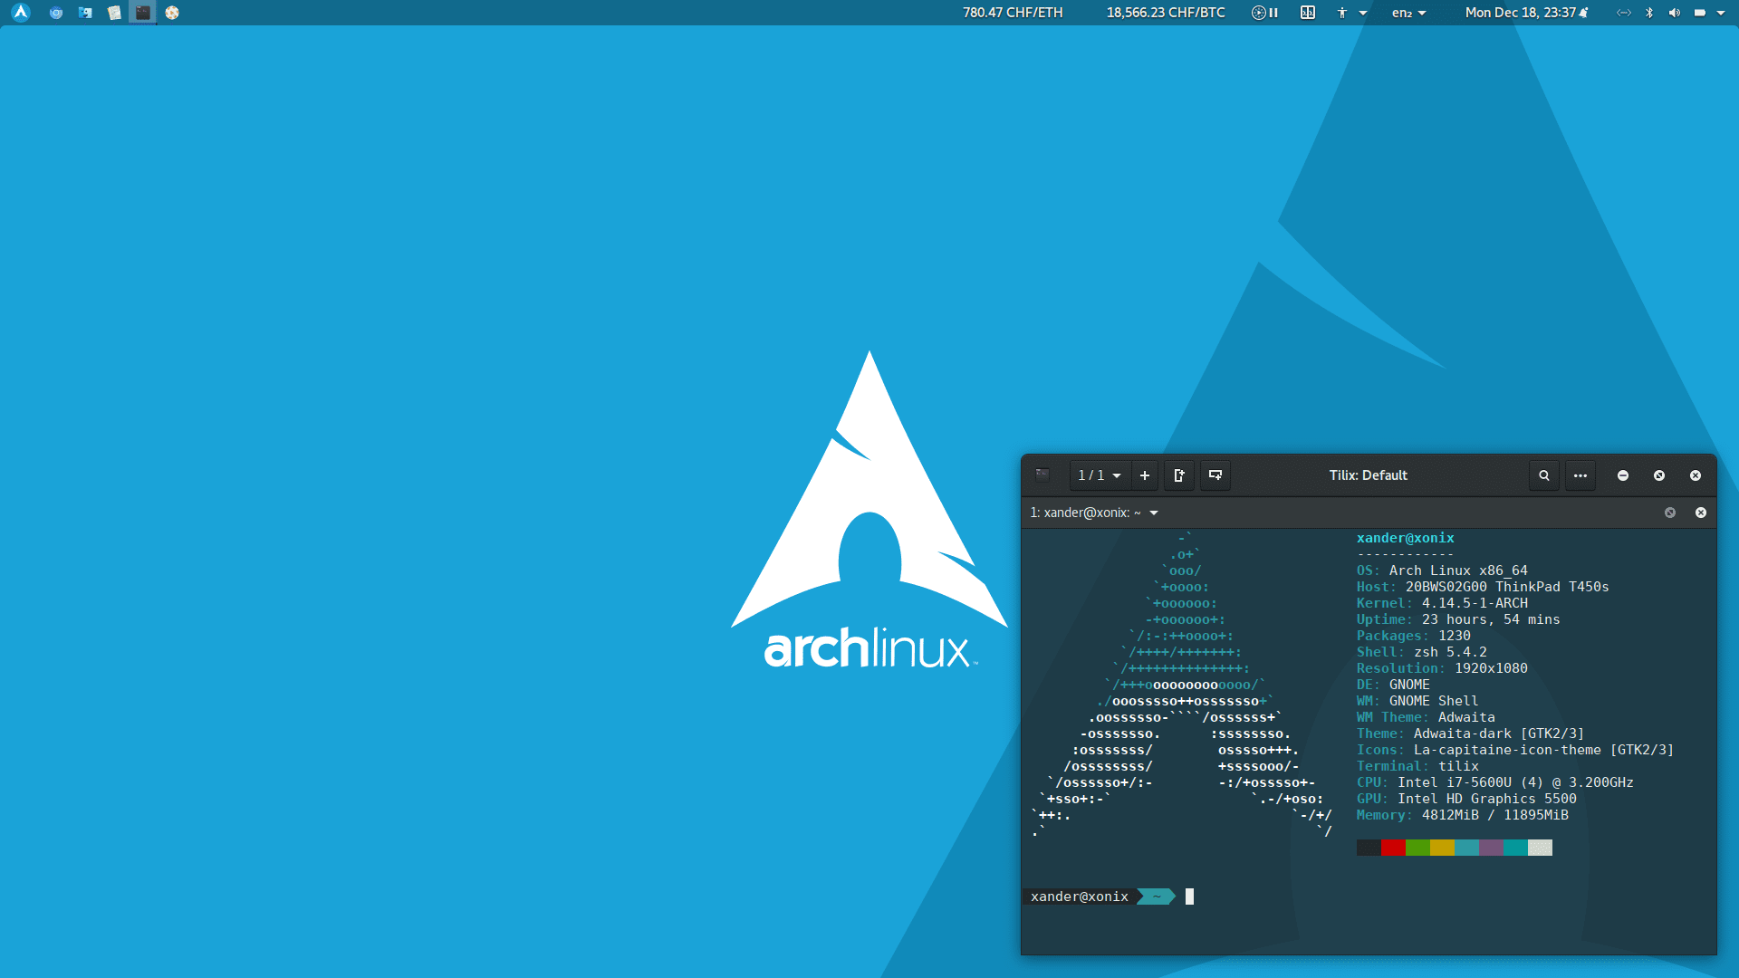The width and height of the screenshot is (1739, 978).
Task: Open the Mon Dec 18, 23:37 clock menu
Action: (1526, 13)
